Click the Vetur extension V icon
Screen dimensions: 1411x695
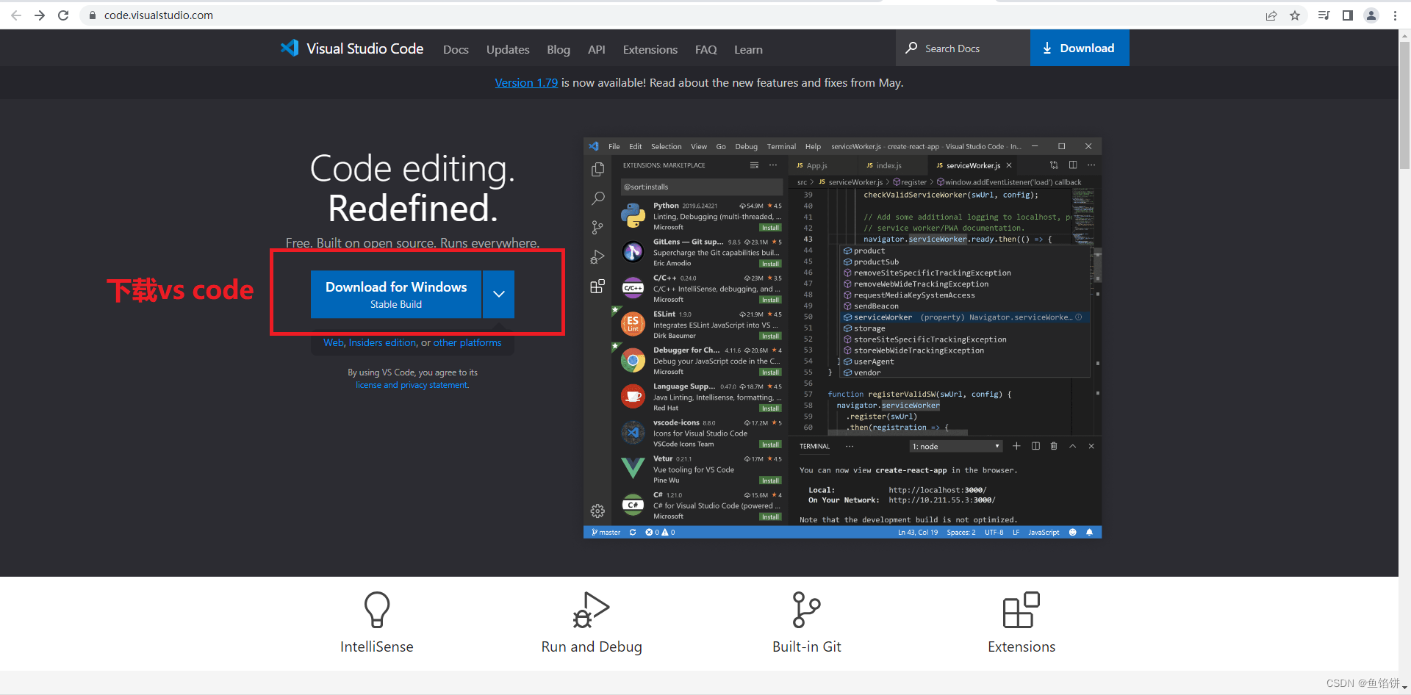[633, 468]
